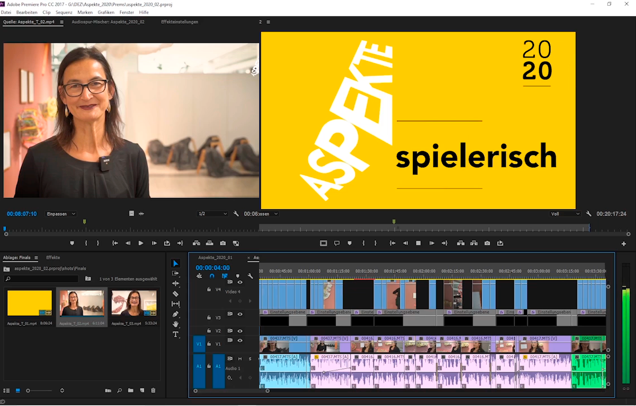Switch to Effekte tab
636x406 pixels.
click(x=53, y=258)
